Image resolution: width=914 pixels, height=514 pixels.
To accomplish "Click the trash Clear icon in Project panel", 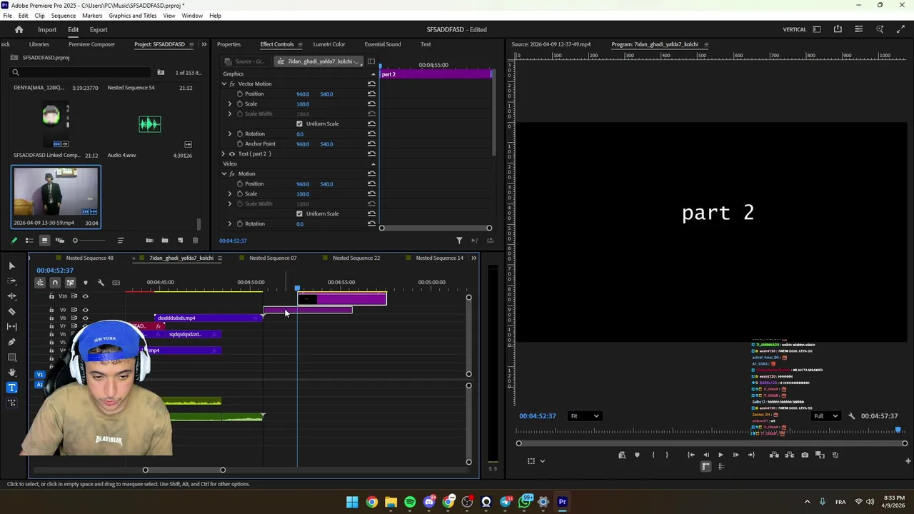I will coord(195,241).
